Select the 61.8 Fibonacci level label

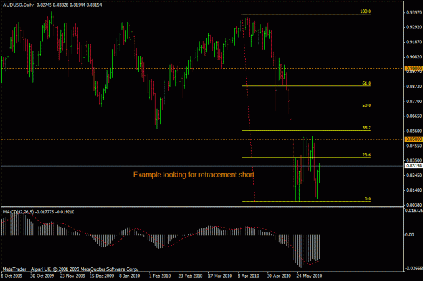[366, 83]
